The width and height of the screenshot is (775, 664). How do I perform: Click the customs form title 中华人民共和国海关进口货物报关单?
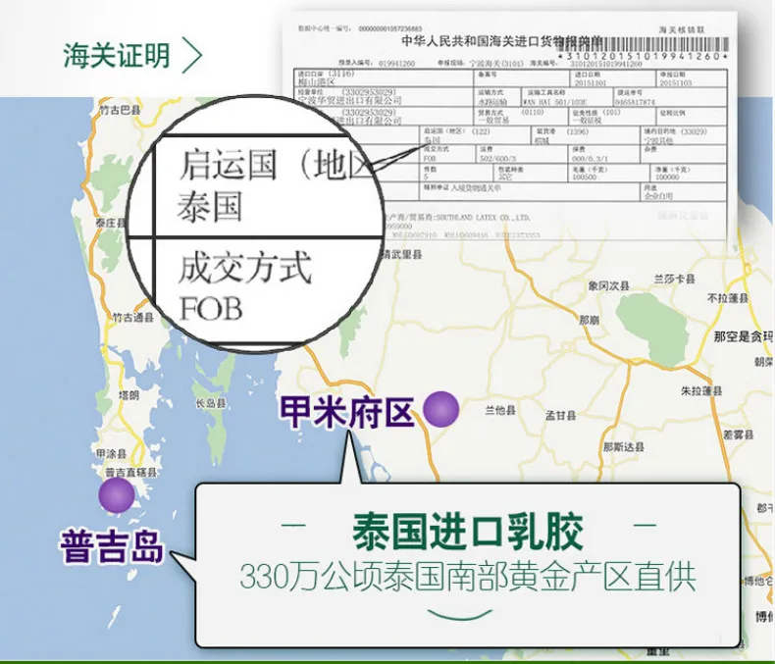click(x=502, y=41)
